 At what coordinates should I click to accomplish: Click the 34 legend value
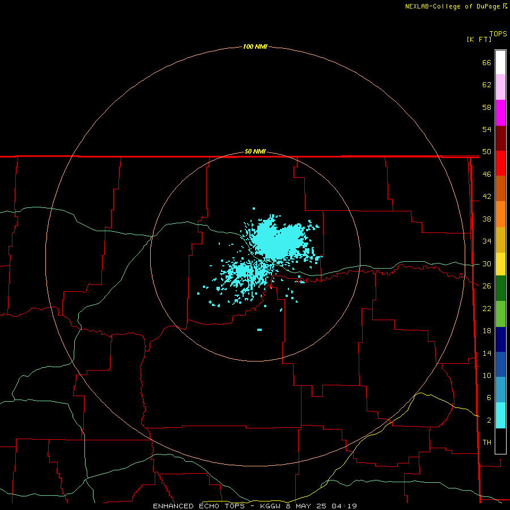487,241
